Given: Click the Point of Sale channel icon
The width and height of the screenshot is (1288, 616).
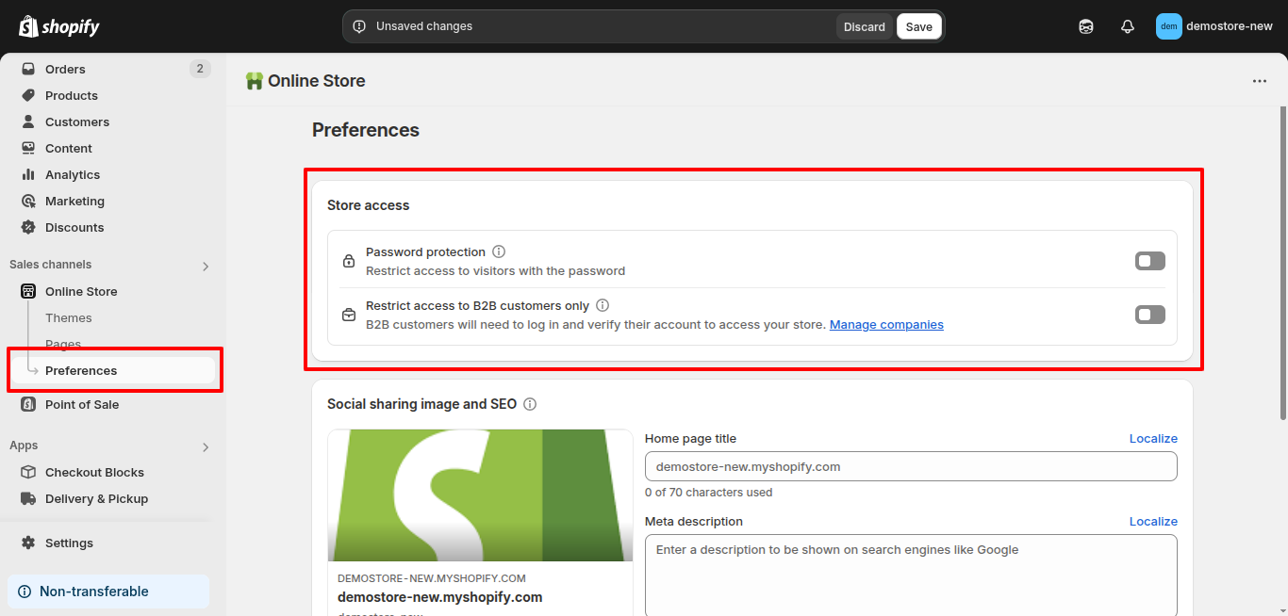Looking at the screenshot, I should pyautogui.click(x=27, y=404).
